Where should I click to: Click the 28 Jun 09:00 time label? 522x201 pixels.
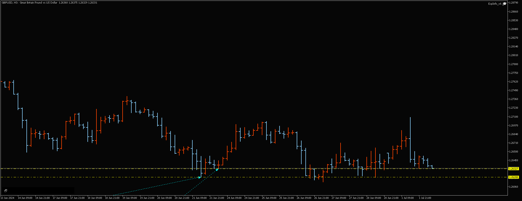(374, 198)
